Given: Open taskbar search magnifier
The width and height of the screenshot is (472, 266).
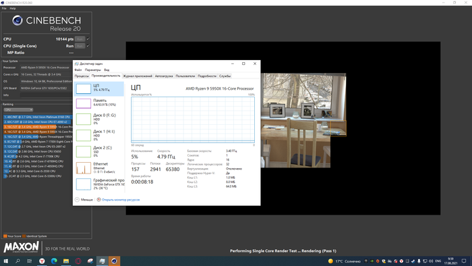Looking at the screenshot, I should pos(18,261).
